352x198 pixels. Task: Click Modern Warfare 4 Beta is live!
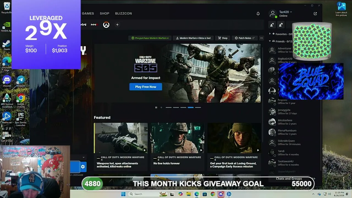coord(194,38)
